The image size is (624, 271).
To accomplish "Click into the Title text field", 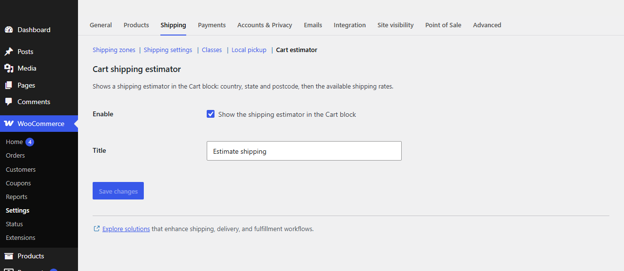I will (x=304, y=151).
